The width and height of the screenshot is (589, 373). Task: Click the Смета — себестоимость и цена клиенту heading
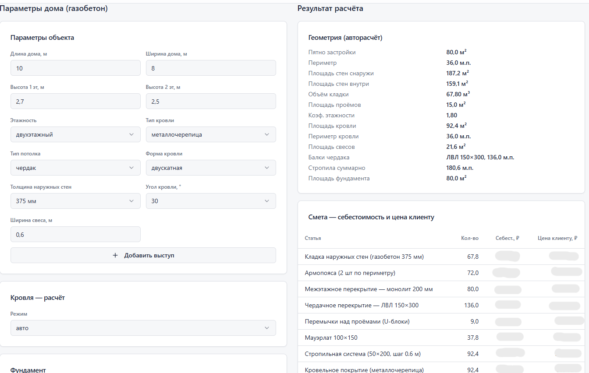[x=371, y=217]
